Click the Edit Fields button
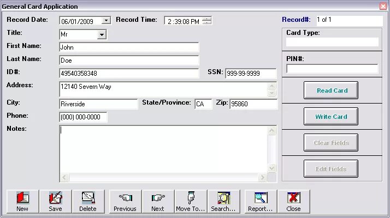This screenshot has height=218, width=390. click(331, 169)
